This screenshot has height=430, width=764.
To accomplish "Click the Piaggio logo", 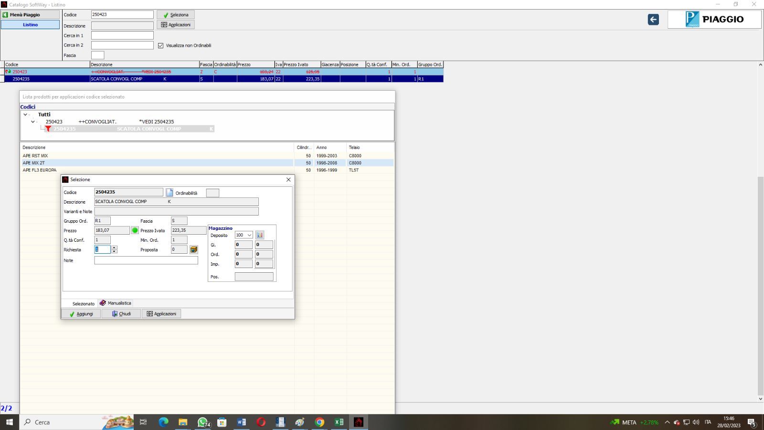I will point(714,20).
